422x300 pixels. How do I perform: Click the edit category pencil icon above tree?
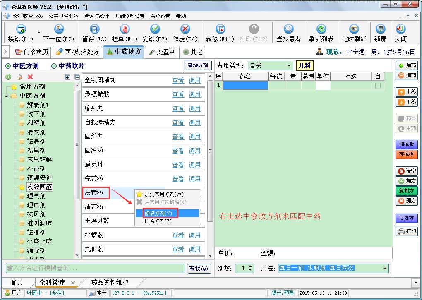coord(19,77)
